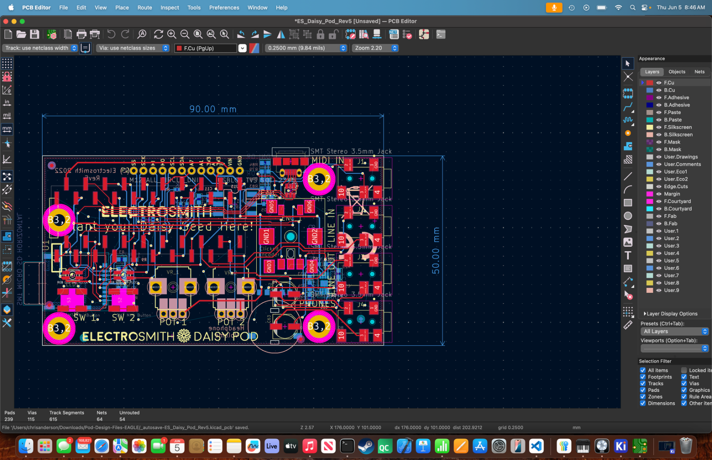This screenshot has height=460, width=712.
Task: Choose the Draw Line tool
Action: click(x=628, y=176)
